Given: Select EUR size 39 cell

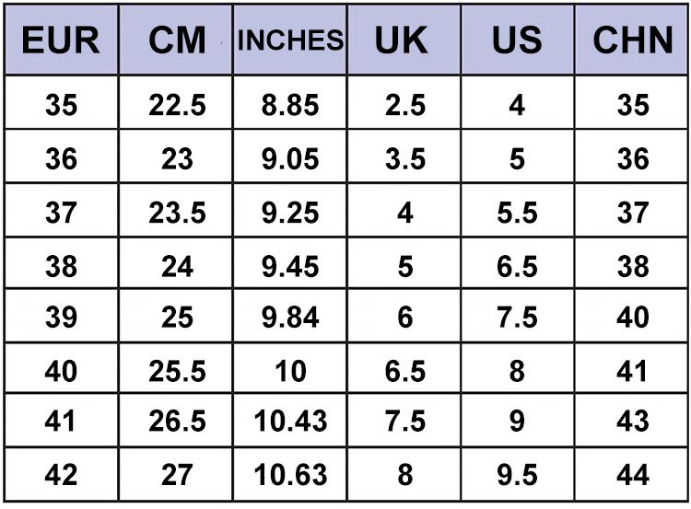Looking at the screenshot, I should coord(61,318).
